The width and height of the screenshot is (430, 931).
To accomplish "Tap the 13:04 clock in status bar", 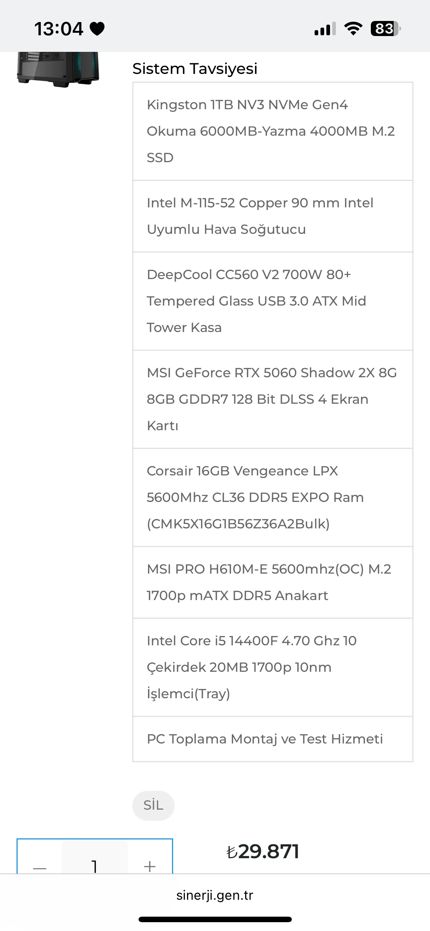I will click(x=59, y=29).
